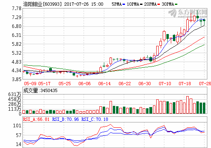The height and width of the screenshot is (148, 211).
Task: Click the 7.78 price axis label
Action: click(x=17, y=9)
